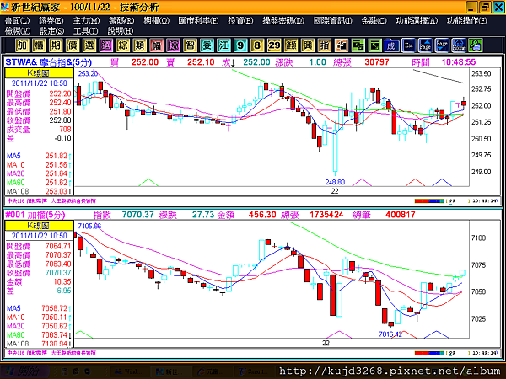Open the 匯市利率(F) menu
506x379 pixels.
pos(198,20)
